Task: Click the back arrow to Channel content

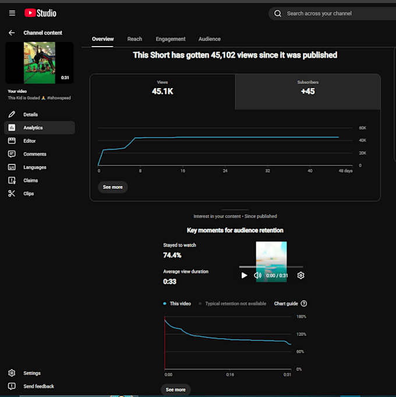Action: click(12, 33)
